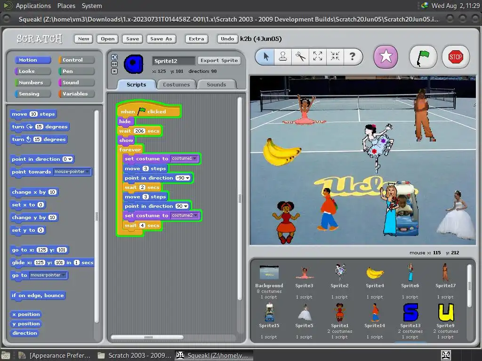Screen dimensions: 482x361
Task: Open the Places menu
Action: 66,6
